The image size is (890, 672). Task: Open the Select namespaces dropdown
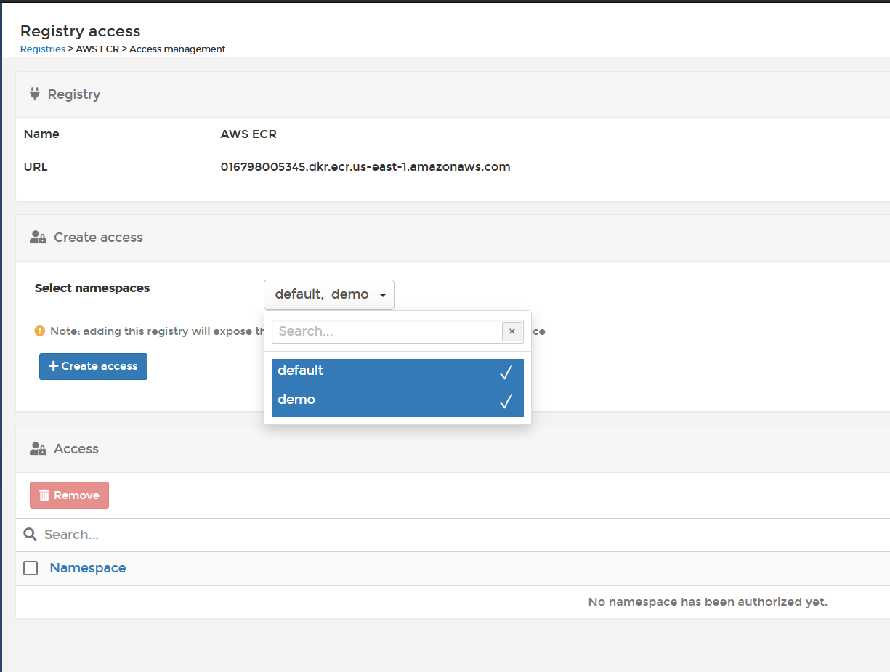coord(329,295)
